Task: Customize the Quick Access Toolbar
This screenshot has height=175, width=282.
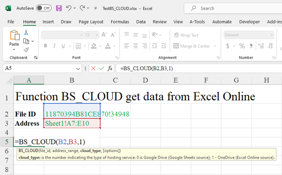Action: [x=95, y=8]
